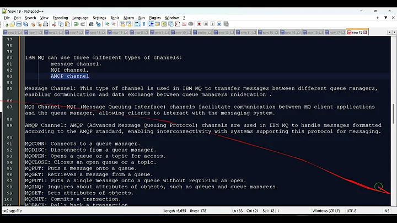397x223 pixels.
Task: Open Folder as Workspace toolbar icon
Action: coord(184,24)
